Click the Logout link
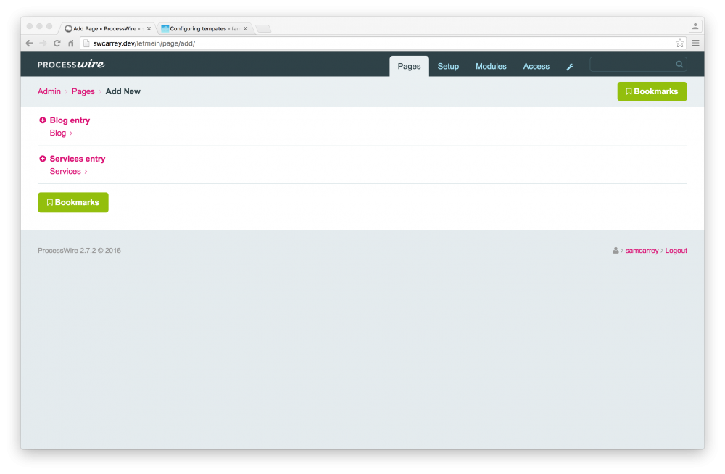Viewport: 725px width, 474px height. [x=676, y=250]
